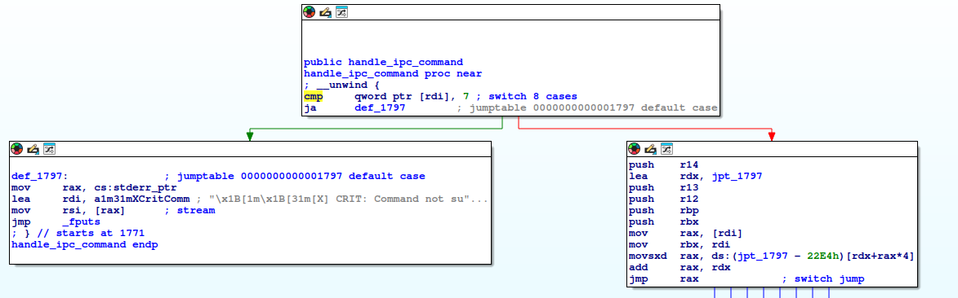Click the '; switch 8 cases' comment
Image resolution: width=958 pixels, height=298 pixels.
tap(526, 97)
